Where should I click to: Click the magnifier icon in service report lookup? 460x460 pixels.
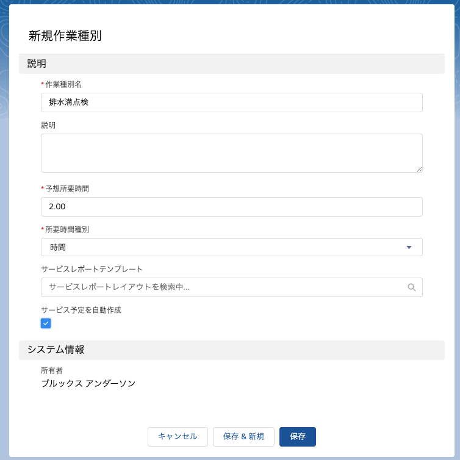[x=411, y=287]
